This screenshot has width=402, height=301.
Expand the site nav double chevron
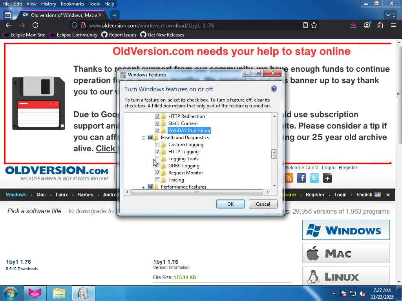388,195
